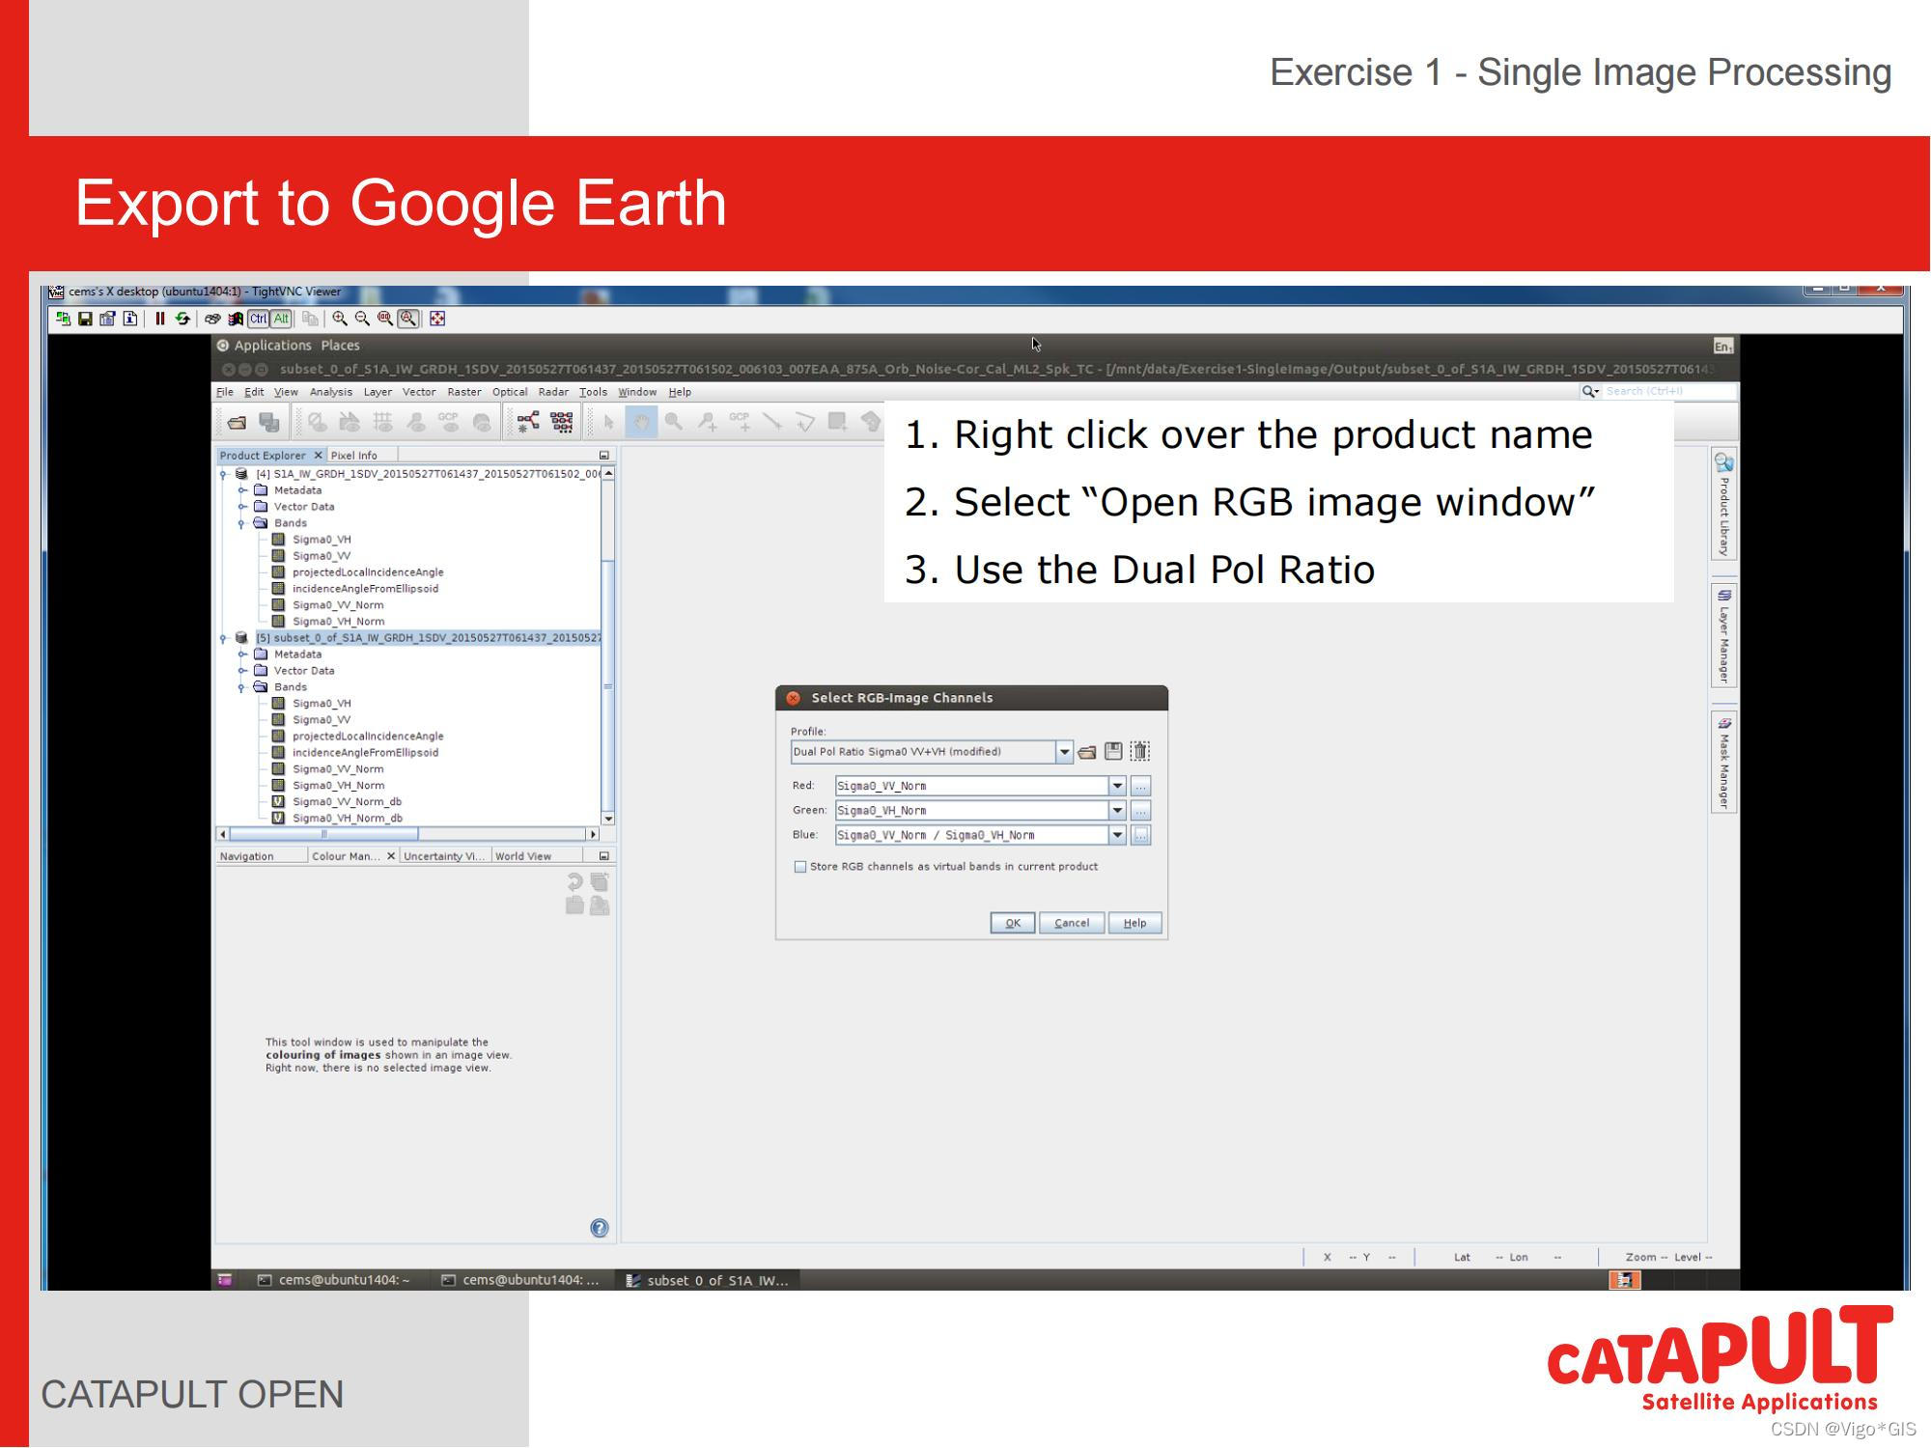Switch to the World View tab

(523, 856)
